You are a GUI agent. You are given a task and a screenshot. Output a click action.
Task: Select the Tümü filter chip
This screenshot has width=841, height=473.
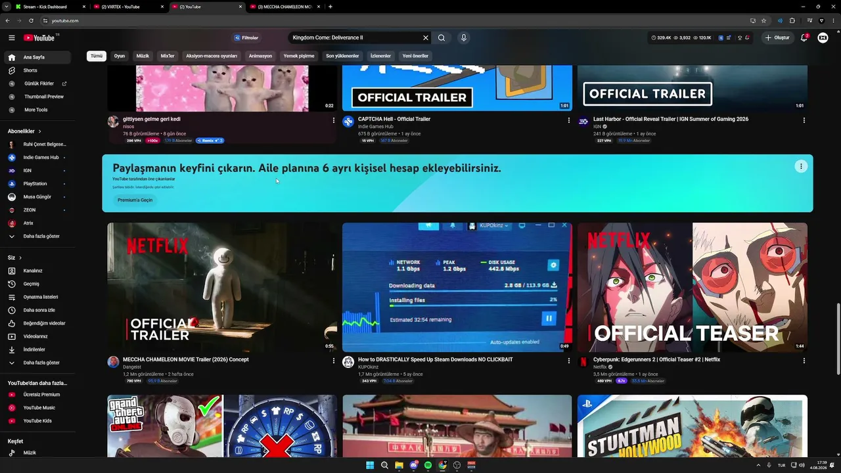tap(97, 56)
